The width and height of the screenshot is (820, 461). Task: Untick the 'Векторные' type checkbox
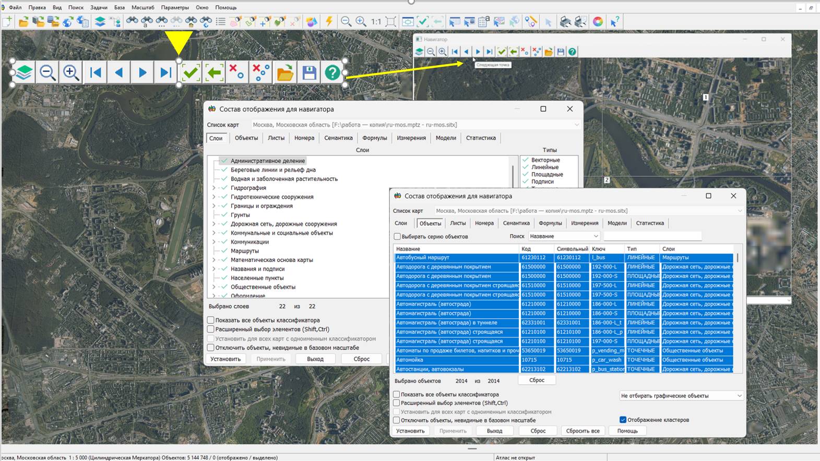526,160
